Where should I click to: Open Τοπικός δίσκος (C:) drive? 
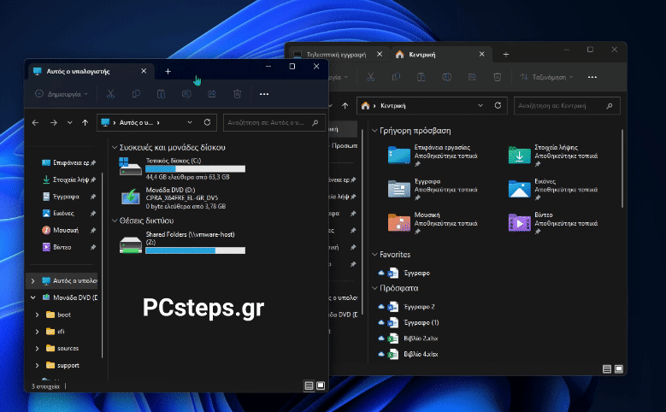click(x=182, y=168)
